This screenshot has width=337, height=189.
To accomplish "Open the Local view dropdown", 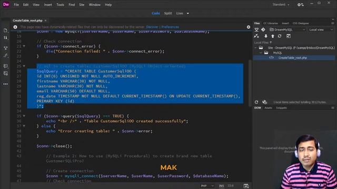I will point(321,29).
